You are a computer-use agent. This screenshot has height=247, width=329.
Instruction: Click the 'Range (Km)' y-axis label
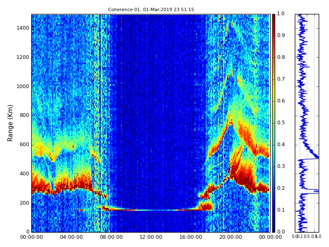tap(10, 123)
